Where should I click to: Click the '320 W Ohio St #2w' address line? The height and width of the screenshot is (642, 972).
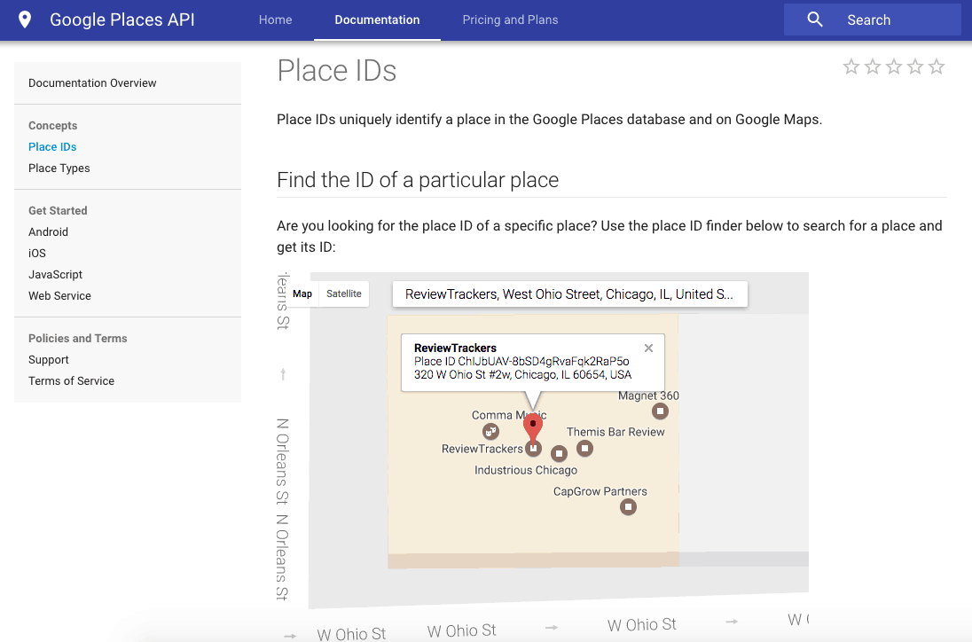point(522,374)
